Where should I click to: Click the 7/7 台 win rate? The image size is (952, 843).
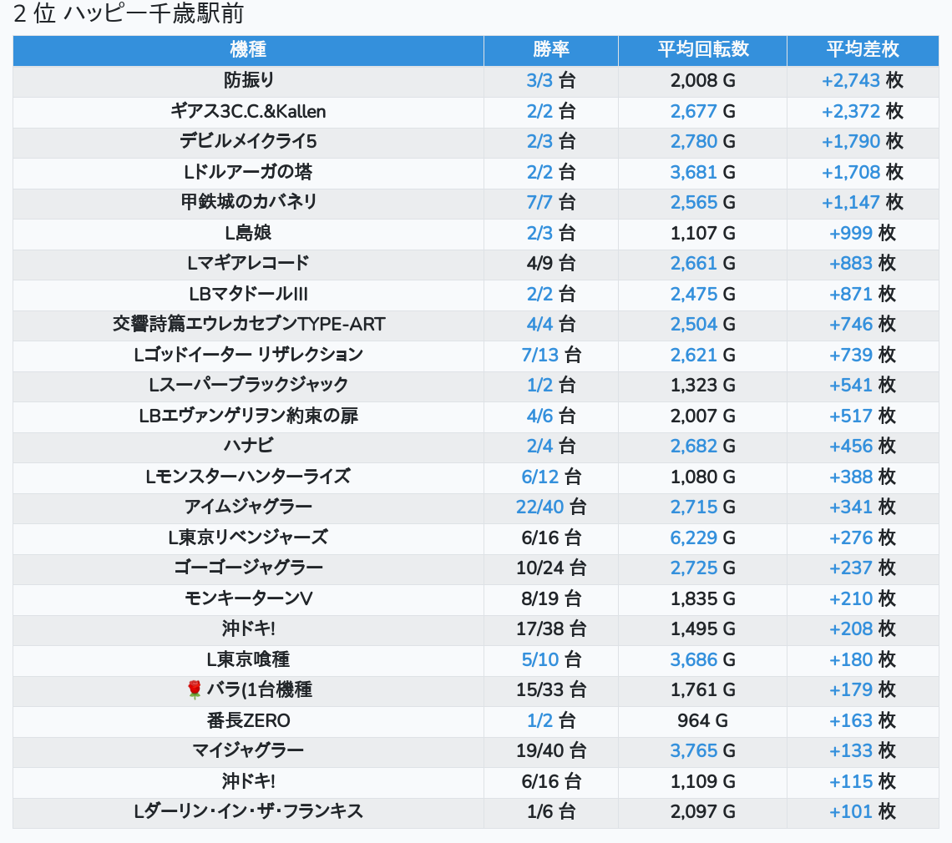[x=550, y=202]
